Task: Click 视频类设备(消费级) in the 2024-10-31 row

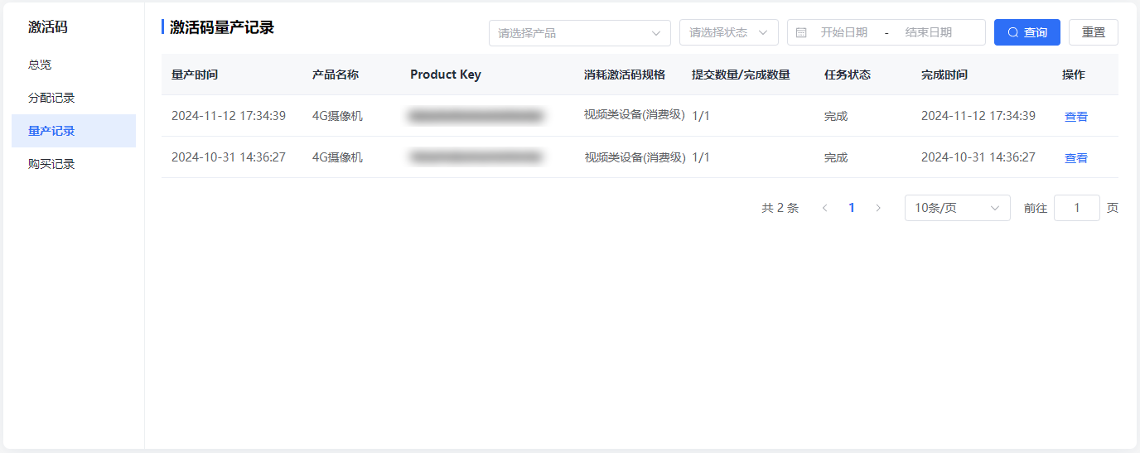Action: point(635,157)
